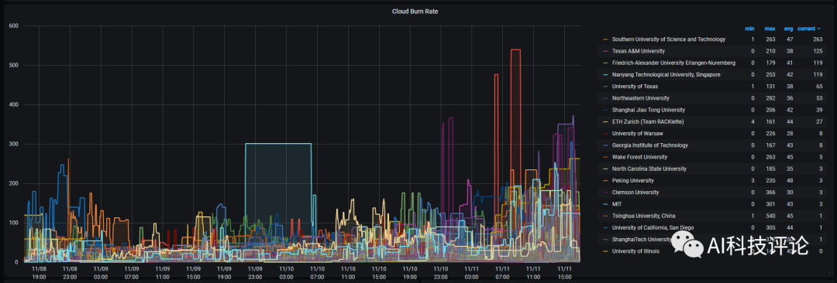Change Nanyang Technological University series color swatch
The image size is (837, 283).
tap(605, 74)
